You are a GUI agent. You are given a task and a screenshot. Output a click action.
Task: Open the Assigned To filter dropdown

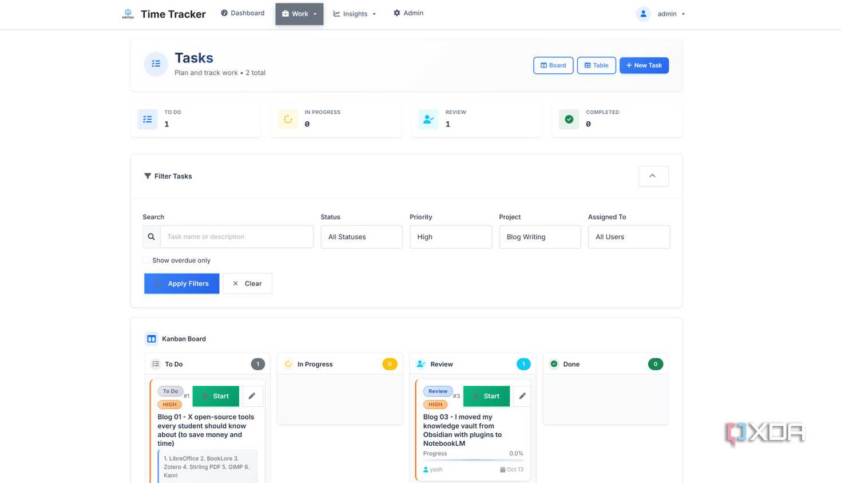tap(629, 237)
